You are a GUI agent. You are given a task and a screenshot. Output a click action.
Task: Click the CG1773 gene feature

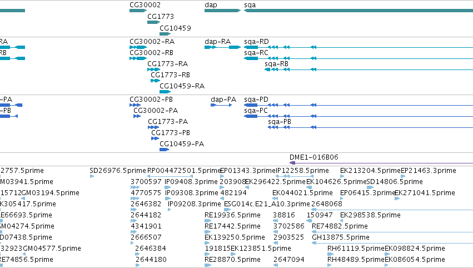tap(154, 22)
